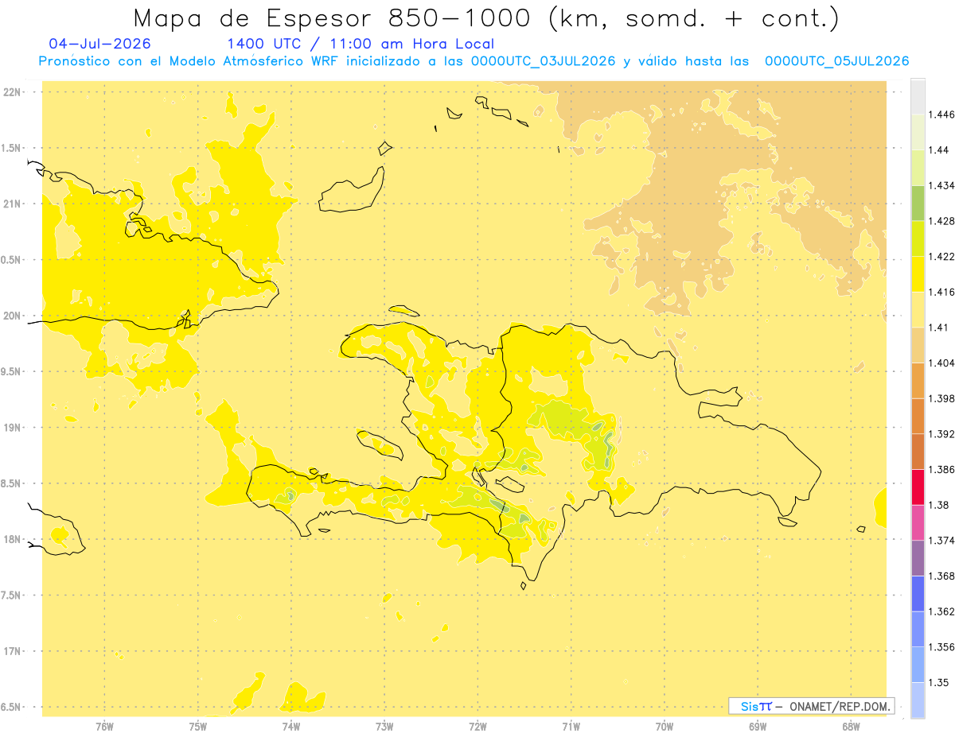
Task: Click the '21N' latitude label
Action: 12,204
